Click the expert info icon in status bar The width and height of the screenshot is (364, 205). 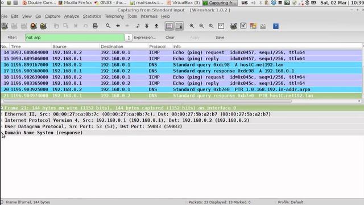2,202
